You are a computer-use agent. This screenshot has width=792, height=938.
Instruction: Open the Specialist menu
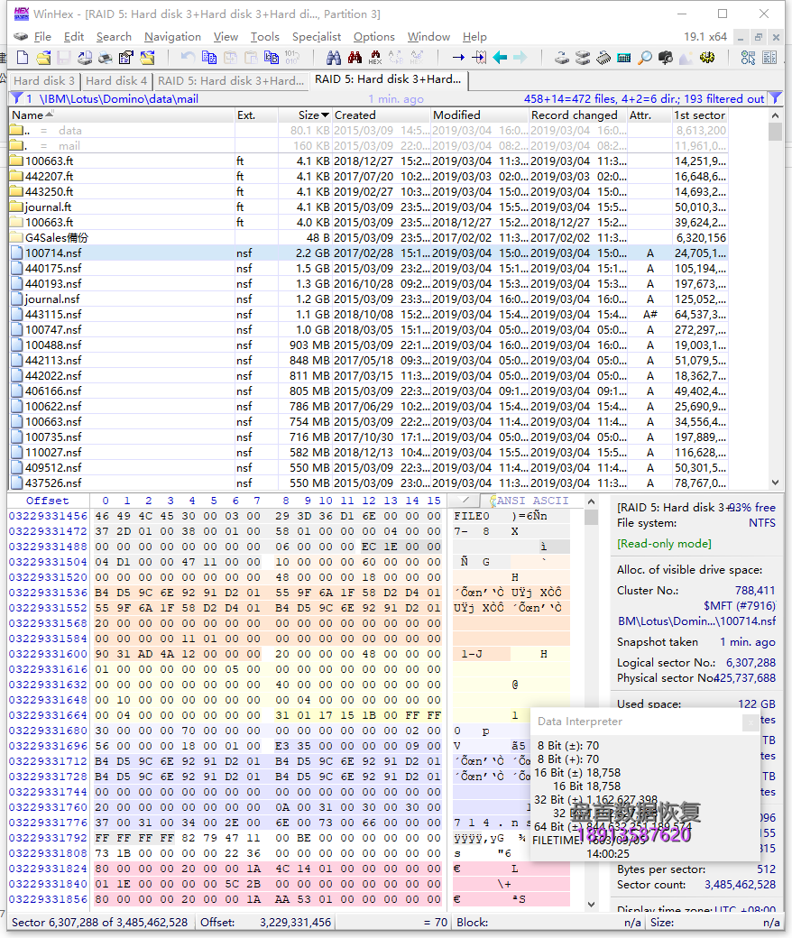317,36
